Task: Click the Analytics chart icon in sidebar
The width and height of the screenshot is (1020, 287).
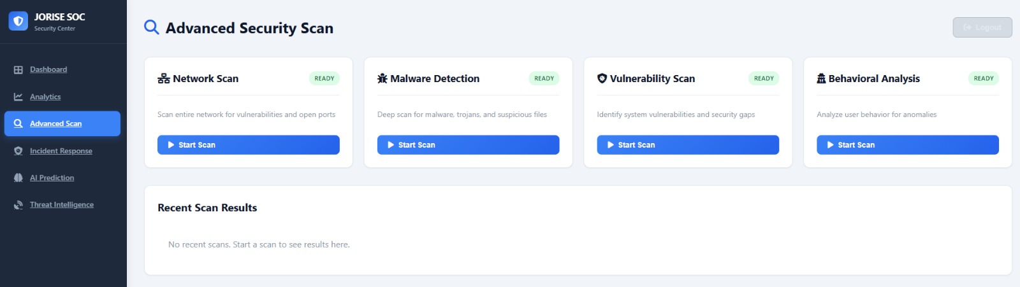Action: (18, 97)
